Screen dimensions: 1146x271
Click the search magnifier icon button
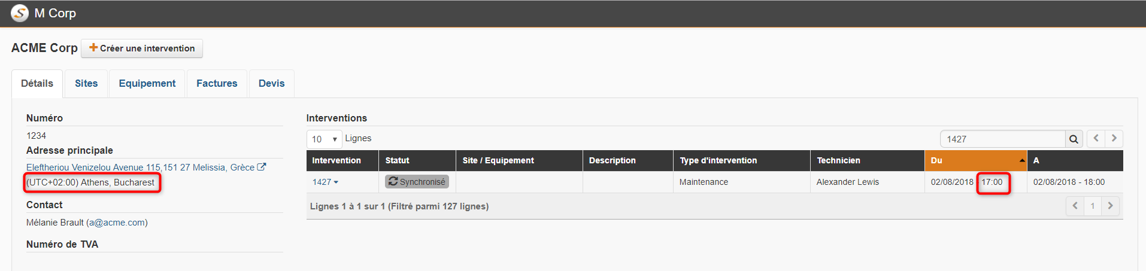click(1074, 139)
